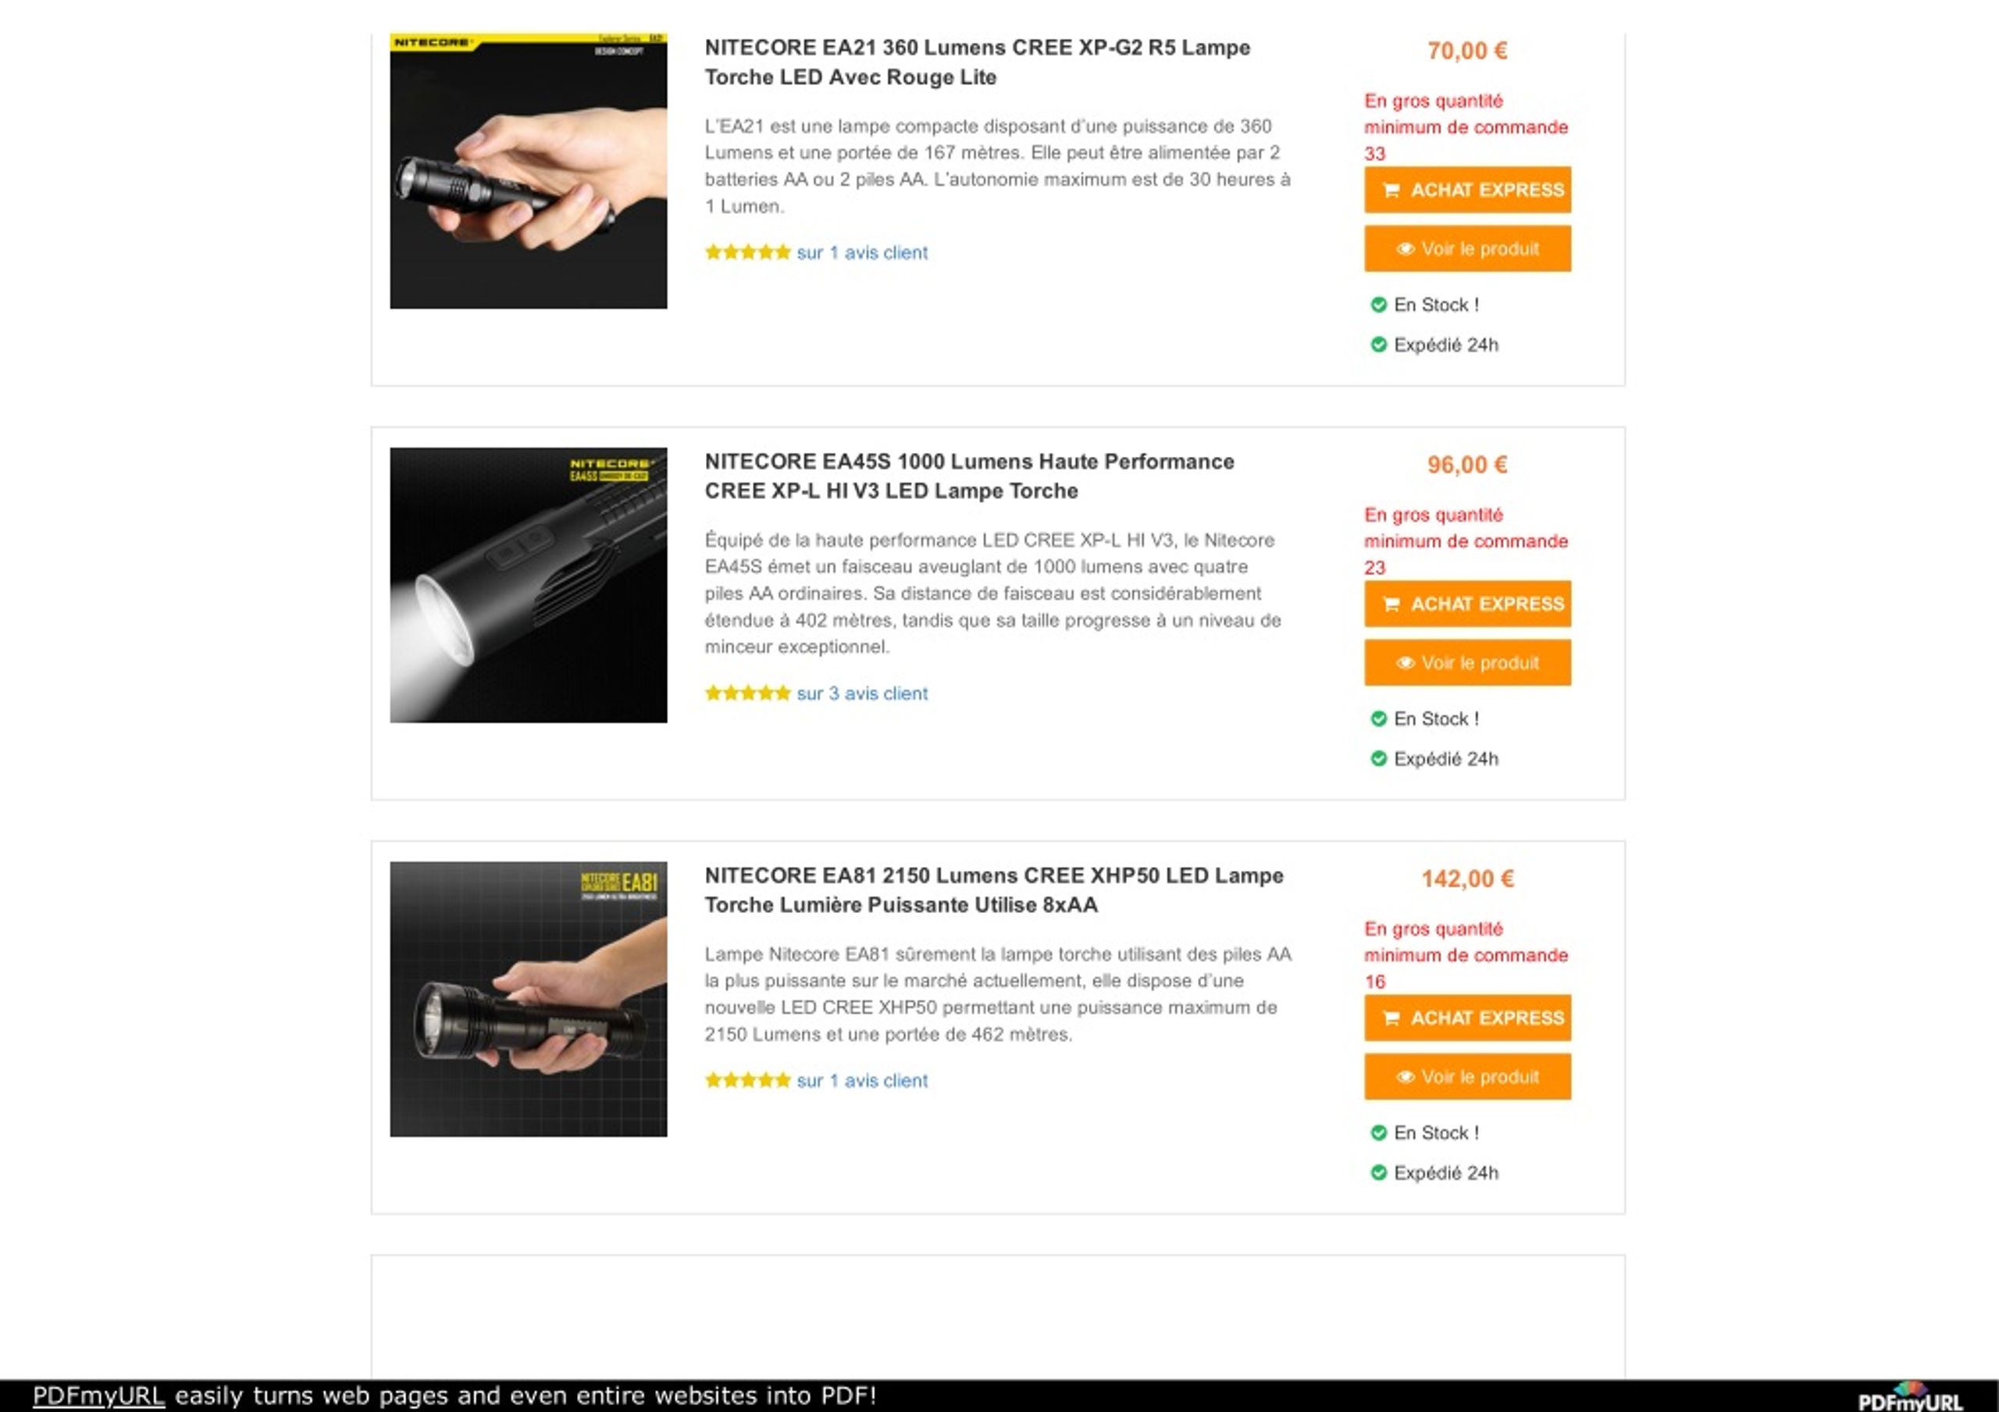Open EA21 'sur 1 avis client' reviews
Image resolution: width=1999 pixels, height=1412 pixels.
(x=862, y=252)
